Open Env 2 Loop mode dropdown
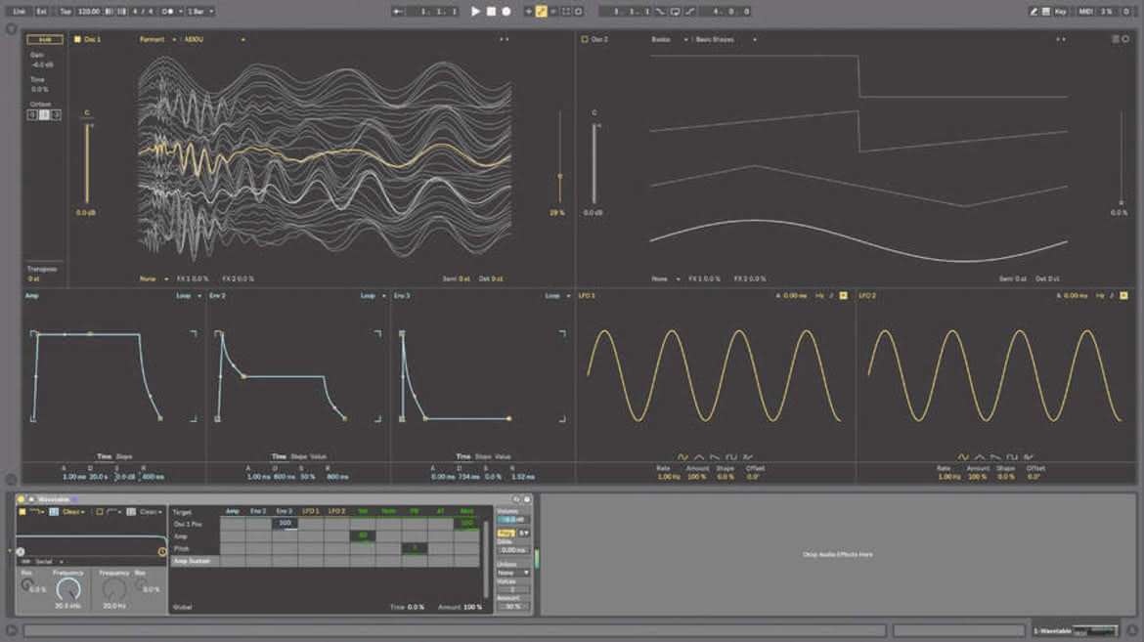The image size is (1144, 642). 373,295
